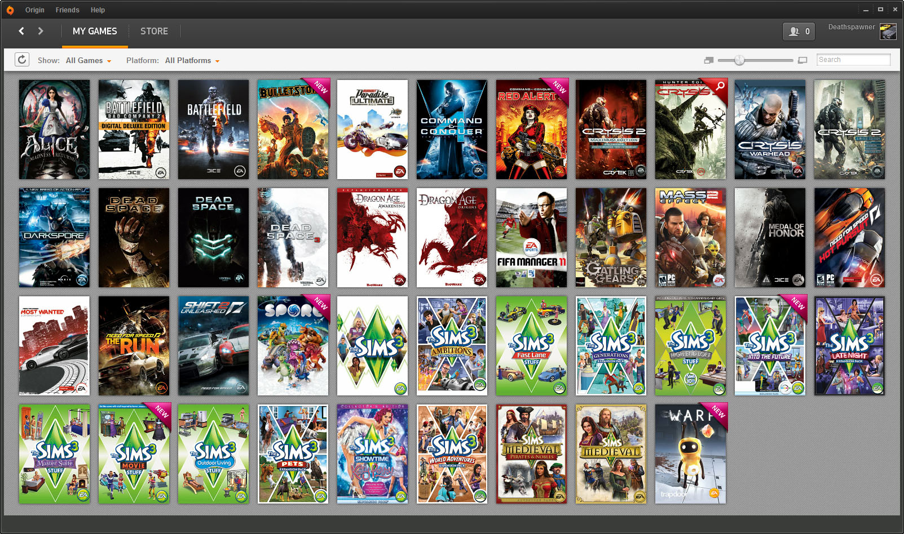
Task: Choose Sims Medieval Pirates & Nobles cover
Action: coord(531,454)
